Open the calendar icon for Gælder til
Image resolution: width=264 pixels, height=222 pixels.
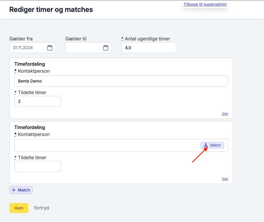point(105,48)
